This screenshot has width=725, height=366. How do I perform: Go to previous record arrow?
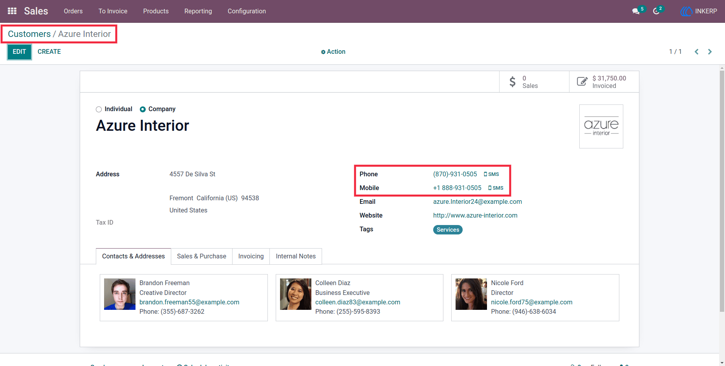click(x=696, y=52)
